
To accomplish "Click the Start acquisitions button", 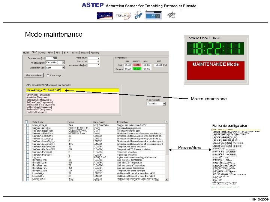I will tap(34, 76).
